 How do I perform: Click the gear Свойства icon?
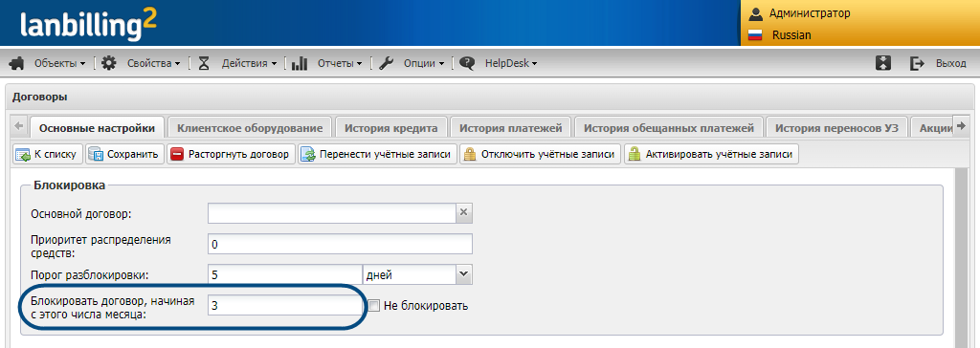click(109, 63)
